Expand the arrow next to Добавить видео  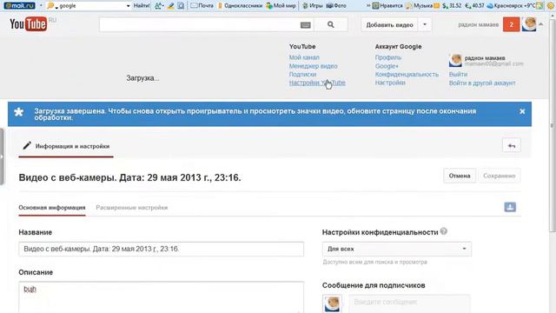425,25
